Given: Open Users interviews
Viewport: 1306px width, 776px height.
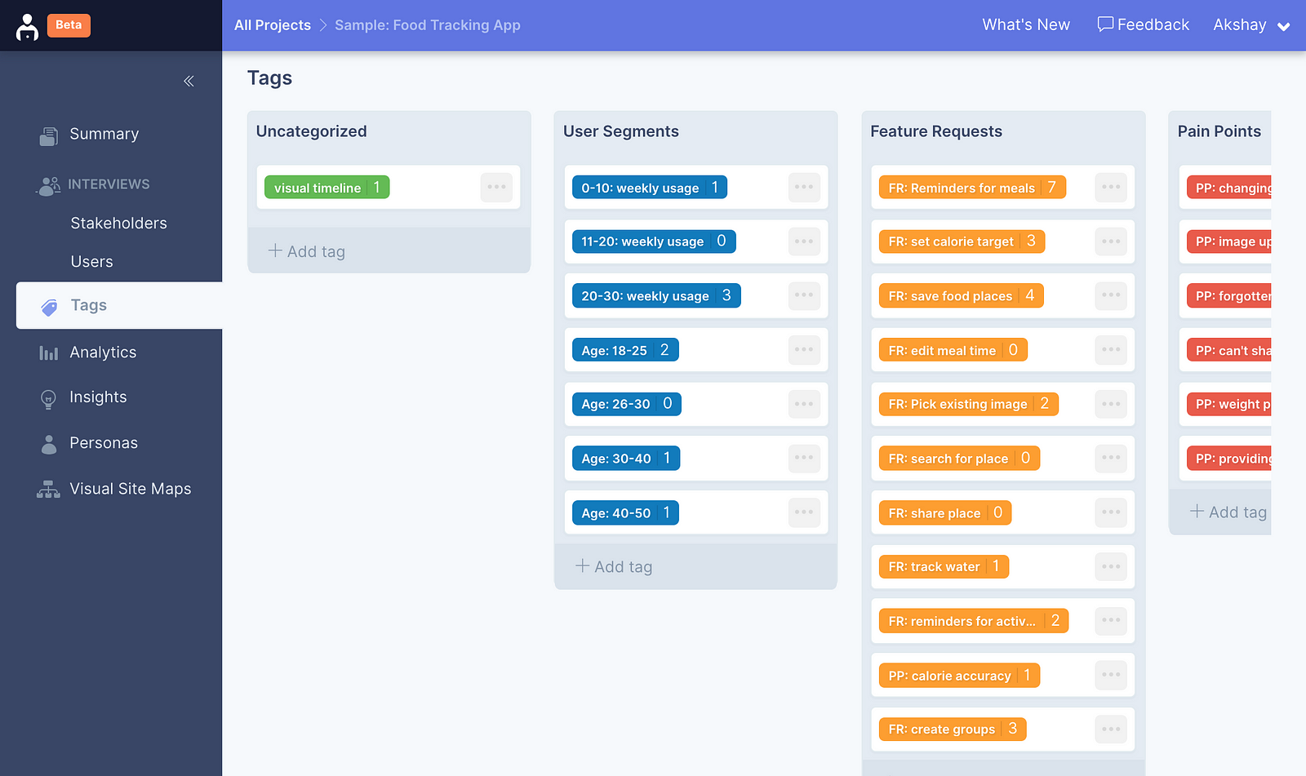Looking at the screenshot, I should [91, 261].
